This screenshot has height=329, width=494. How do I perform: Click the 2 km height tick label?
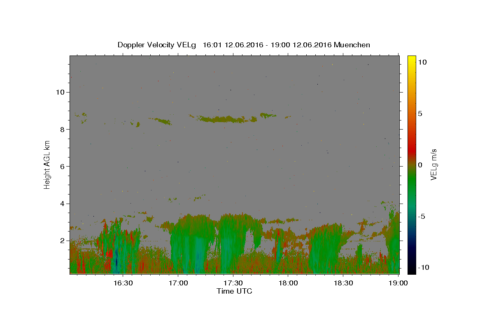click(x=62, y=241)
